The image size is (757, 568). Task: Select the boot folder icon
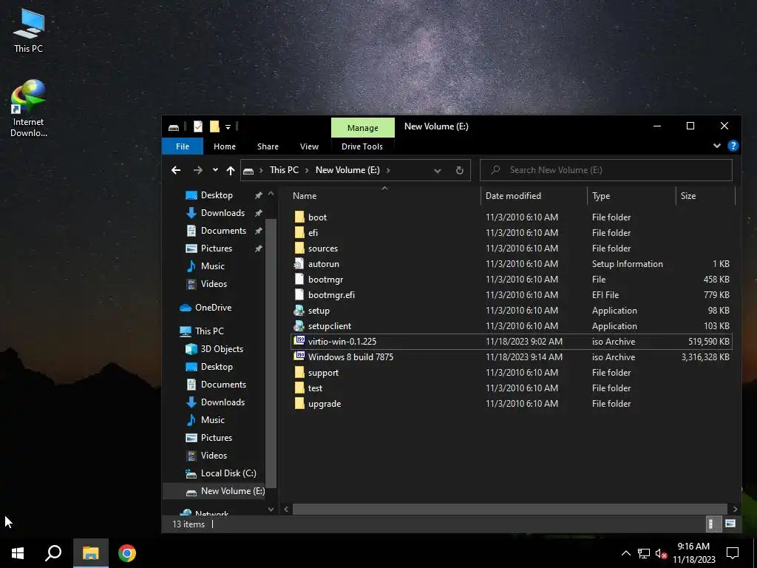(x=299, y=217)
